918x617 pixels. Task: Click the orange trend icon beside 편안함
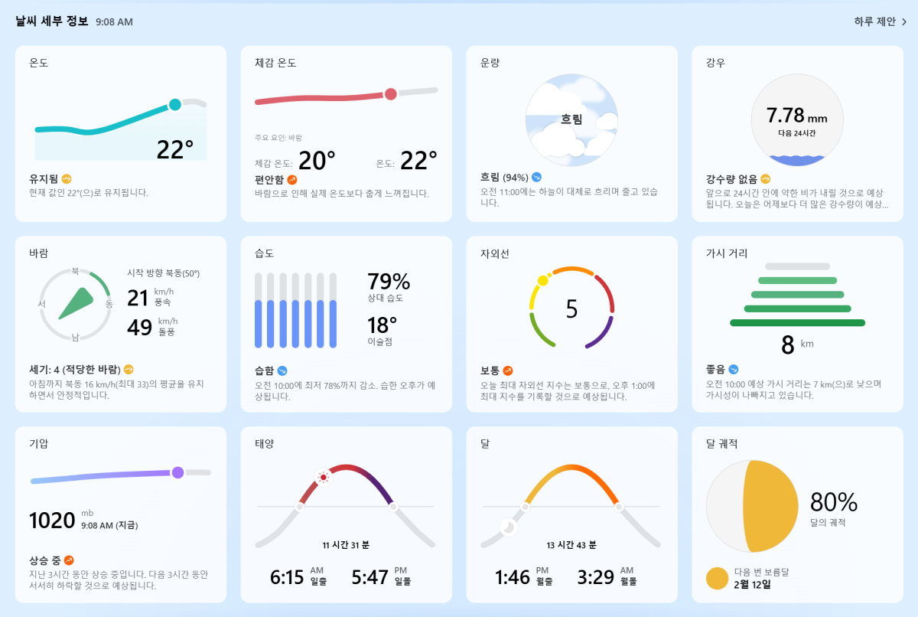click(x=291, y=180)
